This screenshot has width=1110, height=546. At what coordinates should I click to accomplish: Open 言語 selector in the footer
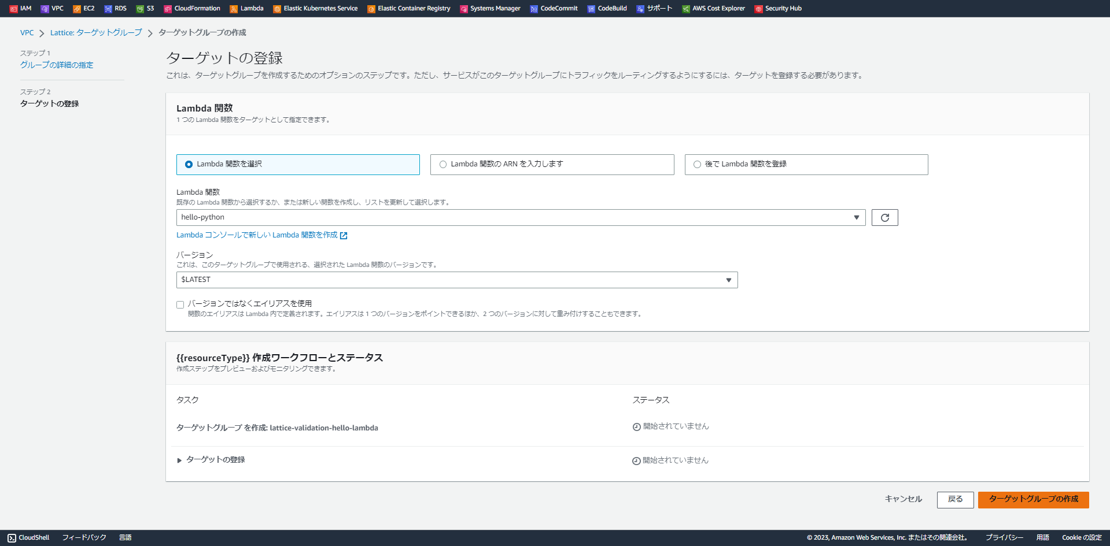[x=126, y=538]
